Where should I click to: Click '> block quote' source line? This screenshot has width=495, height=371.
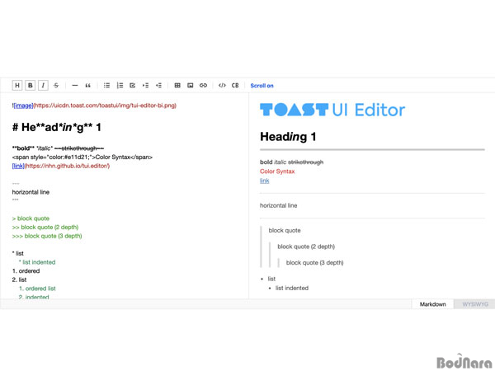coord(31,218)
